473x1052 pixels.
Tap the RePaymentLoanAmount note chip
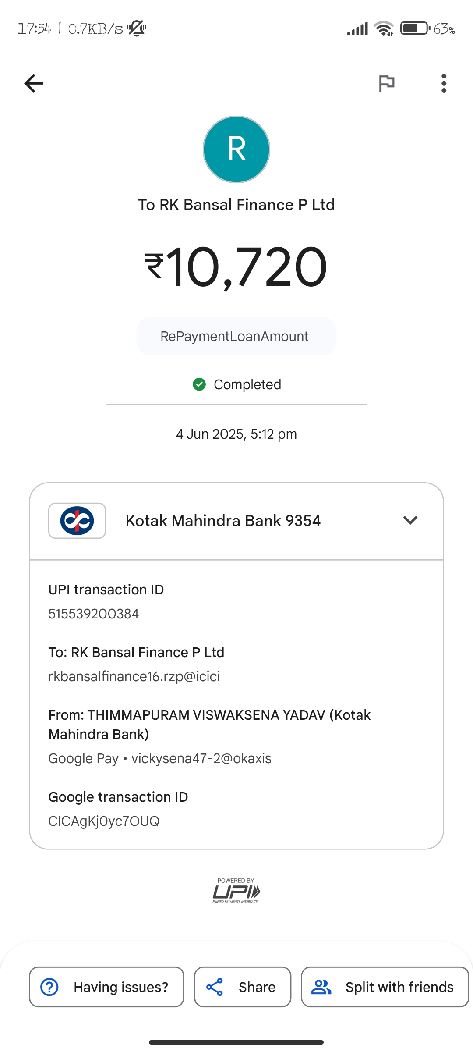pyautogui.click(x=236, y=336)
